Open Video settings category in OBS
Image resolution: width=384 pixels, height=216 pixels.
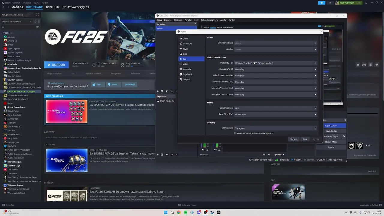pyautogui.click(x=191, y=64)
